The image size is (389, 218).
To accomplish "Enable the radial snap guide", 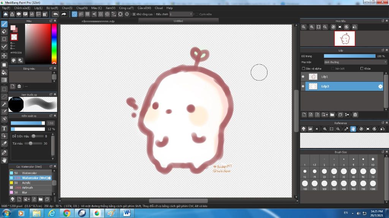I will (100, 14).
